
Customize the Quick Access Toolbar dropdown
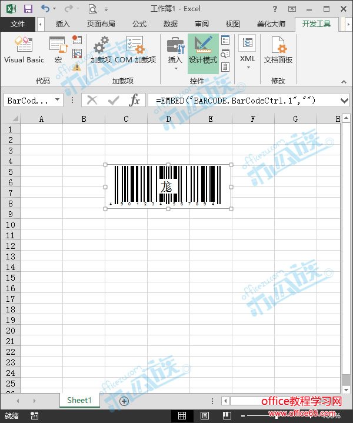[106, 9]
